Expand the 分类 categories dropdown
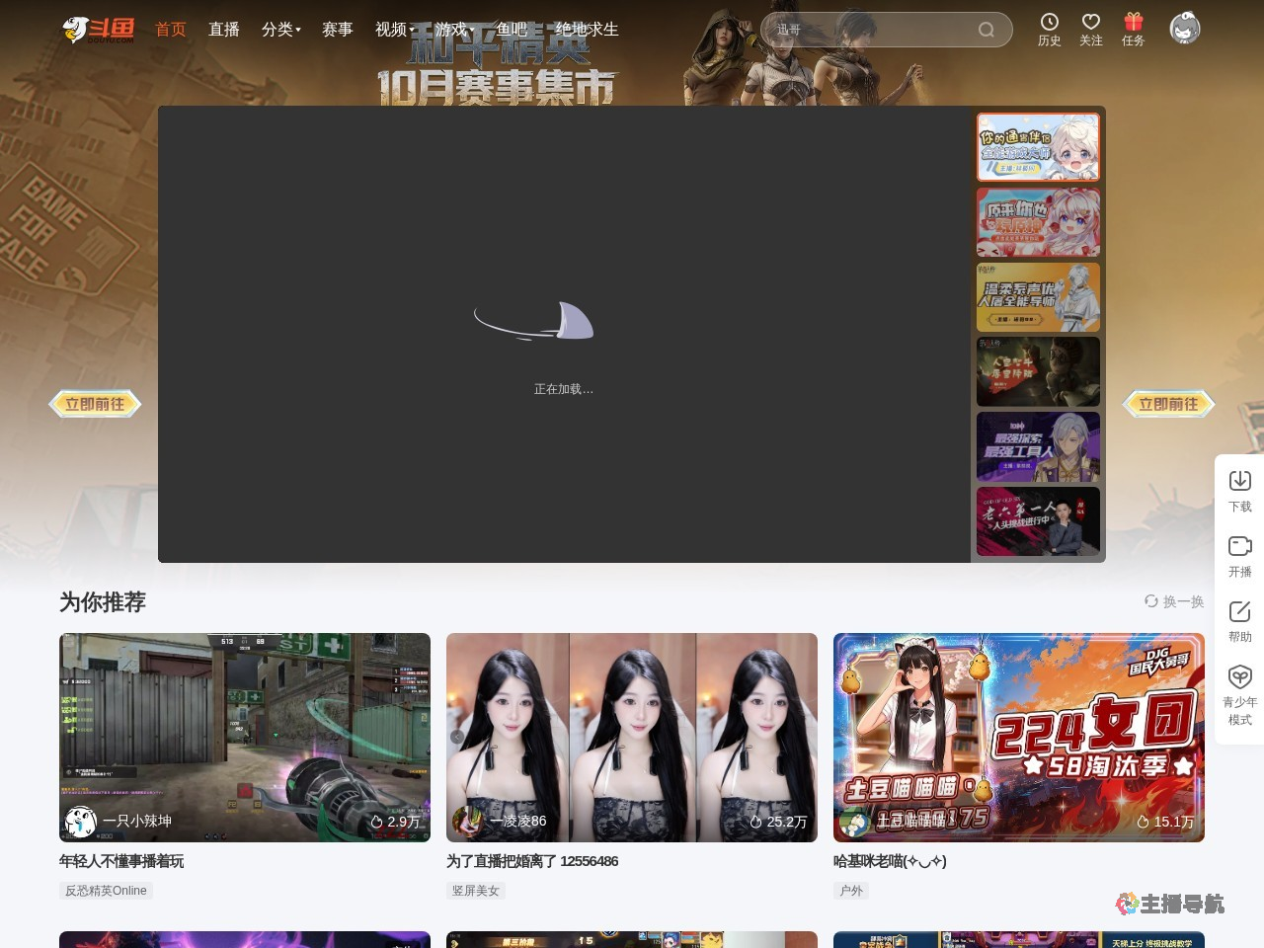Image resolution: width=1264 pixels, height=948 pixels. [279, 30]
